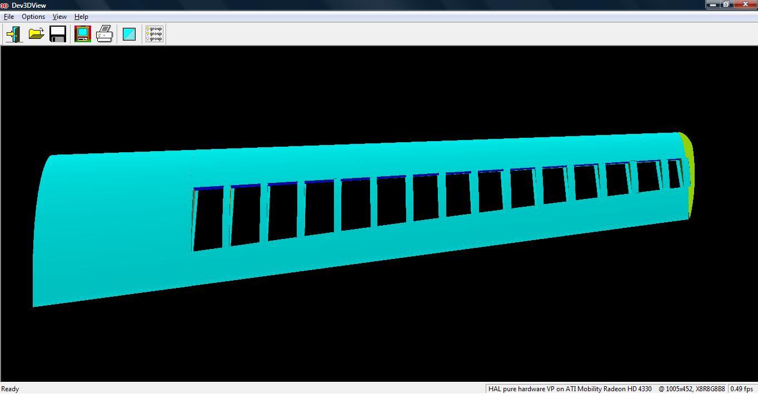Click the exit door icon in toolbar
758x394 pixels.
[x=14, y=34]
